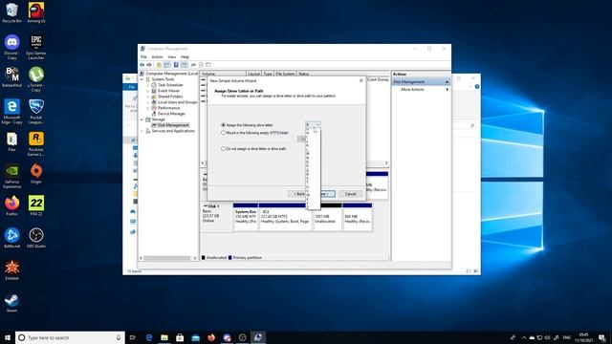The width and height of the screenshot is (612, 344).
Task: Sort by the File System column header
Action: tap(285, 74)
